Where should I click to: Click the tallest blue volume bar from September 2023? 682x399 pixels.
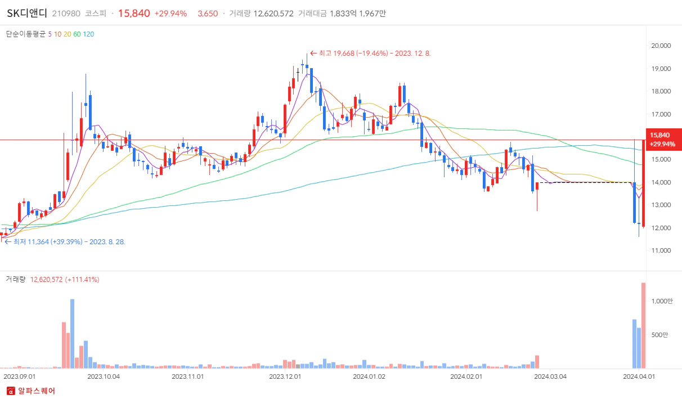pyautogui.click(x=72, y=334)
